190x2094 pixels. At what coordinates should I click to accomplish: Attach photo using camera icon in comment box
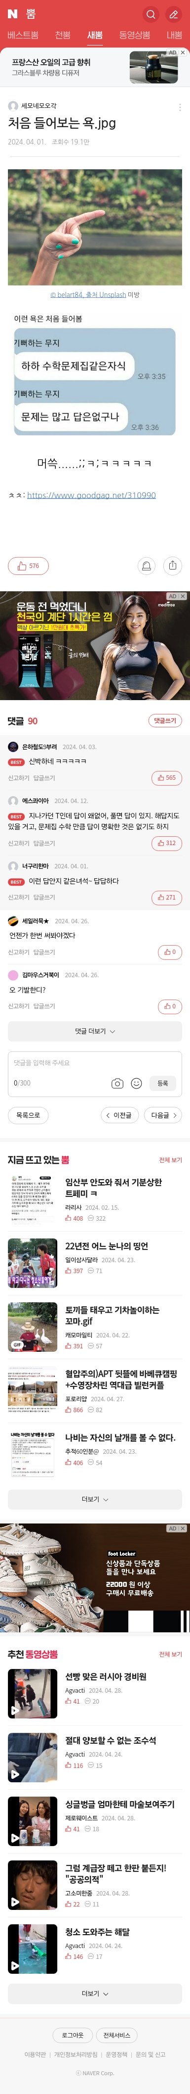[x=118, y=1083]
